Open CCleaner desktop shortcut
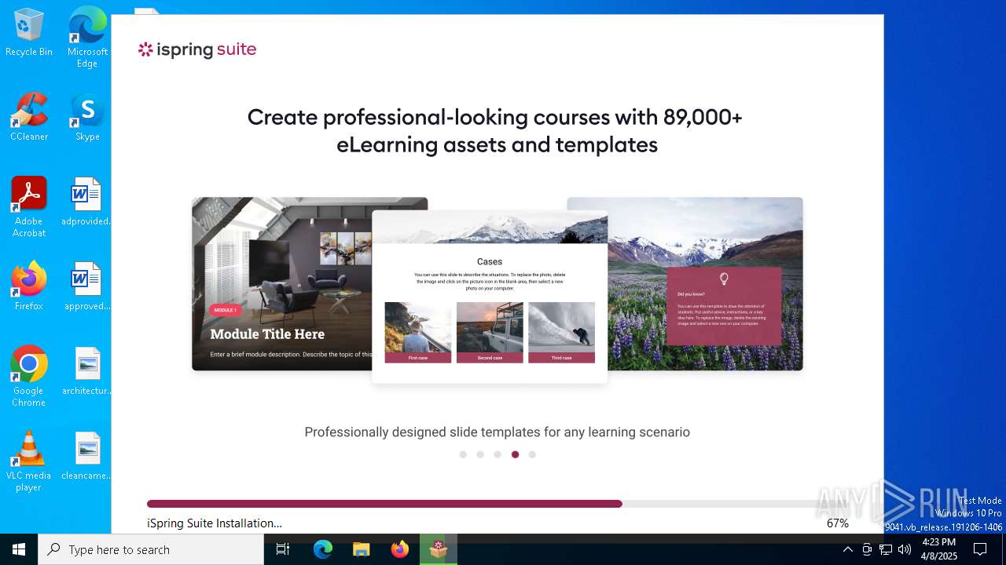The width and height of the screenshot is (1006, 565). 29,117
